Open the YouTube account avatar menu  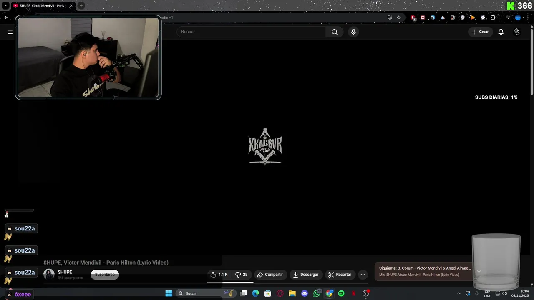(517, 32)
